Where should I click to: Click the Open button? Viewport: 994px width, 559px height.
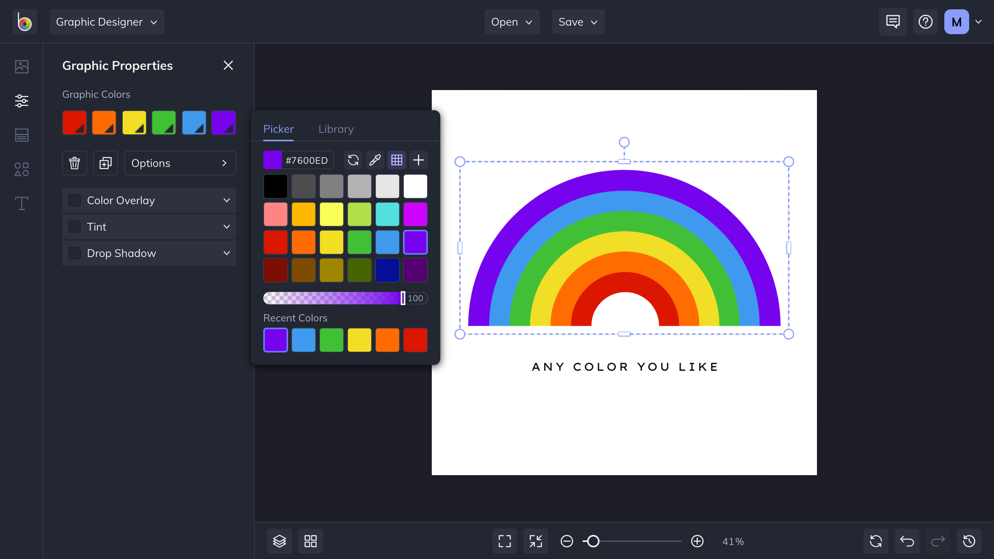[512, 22]
